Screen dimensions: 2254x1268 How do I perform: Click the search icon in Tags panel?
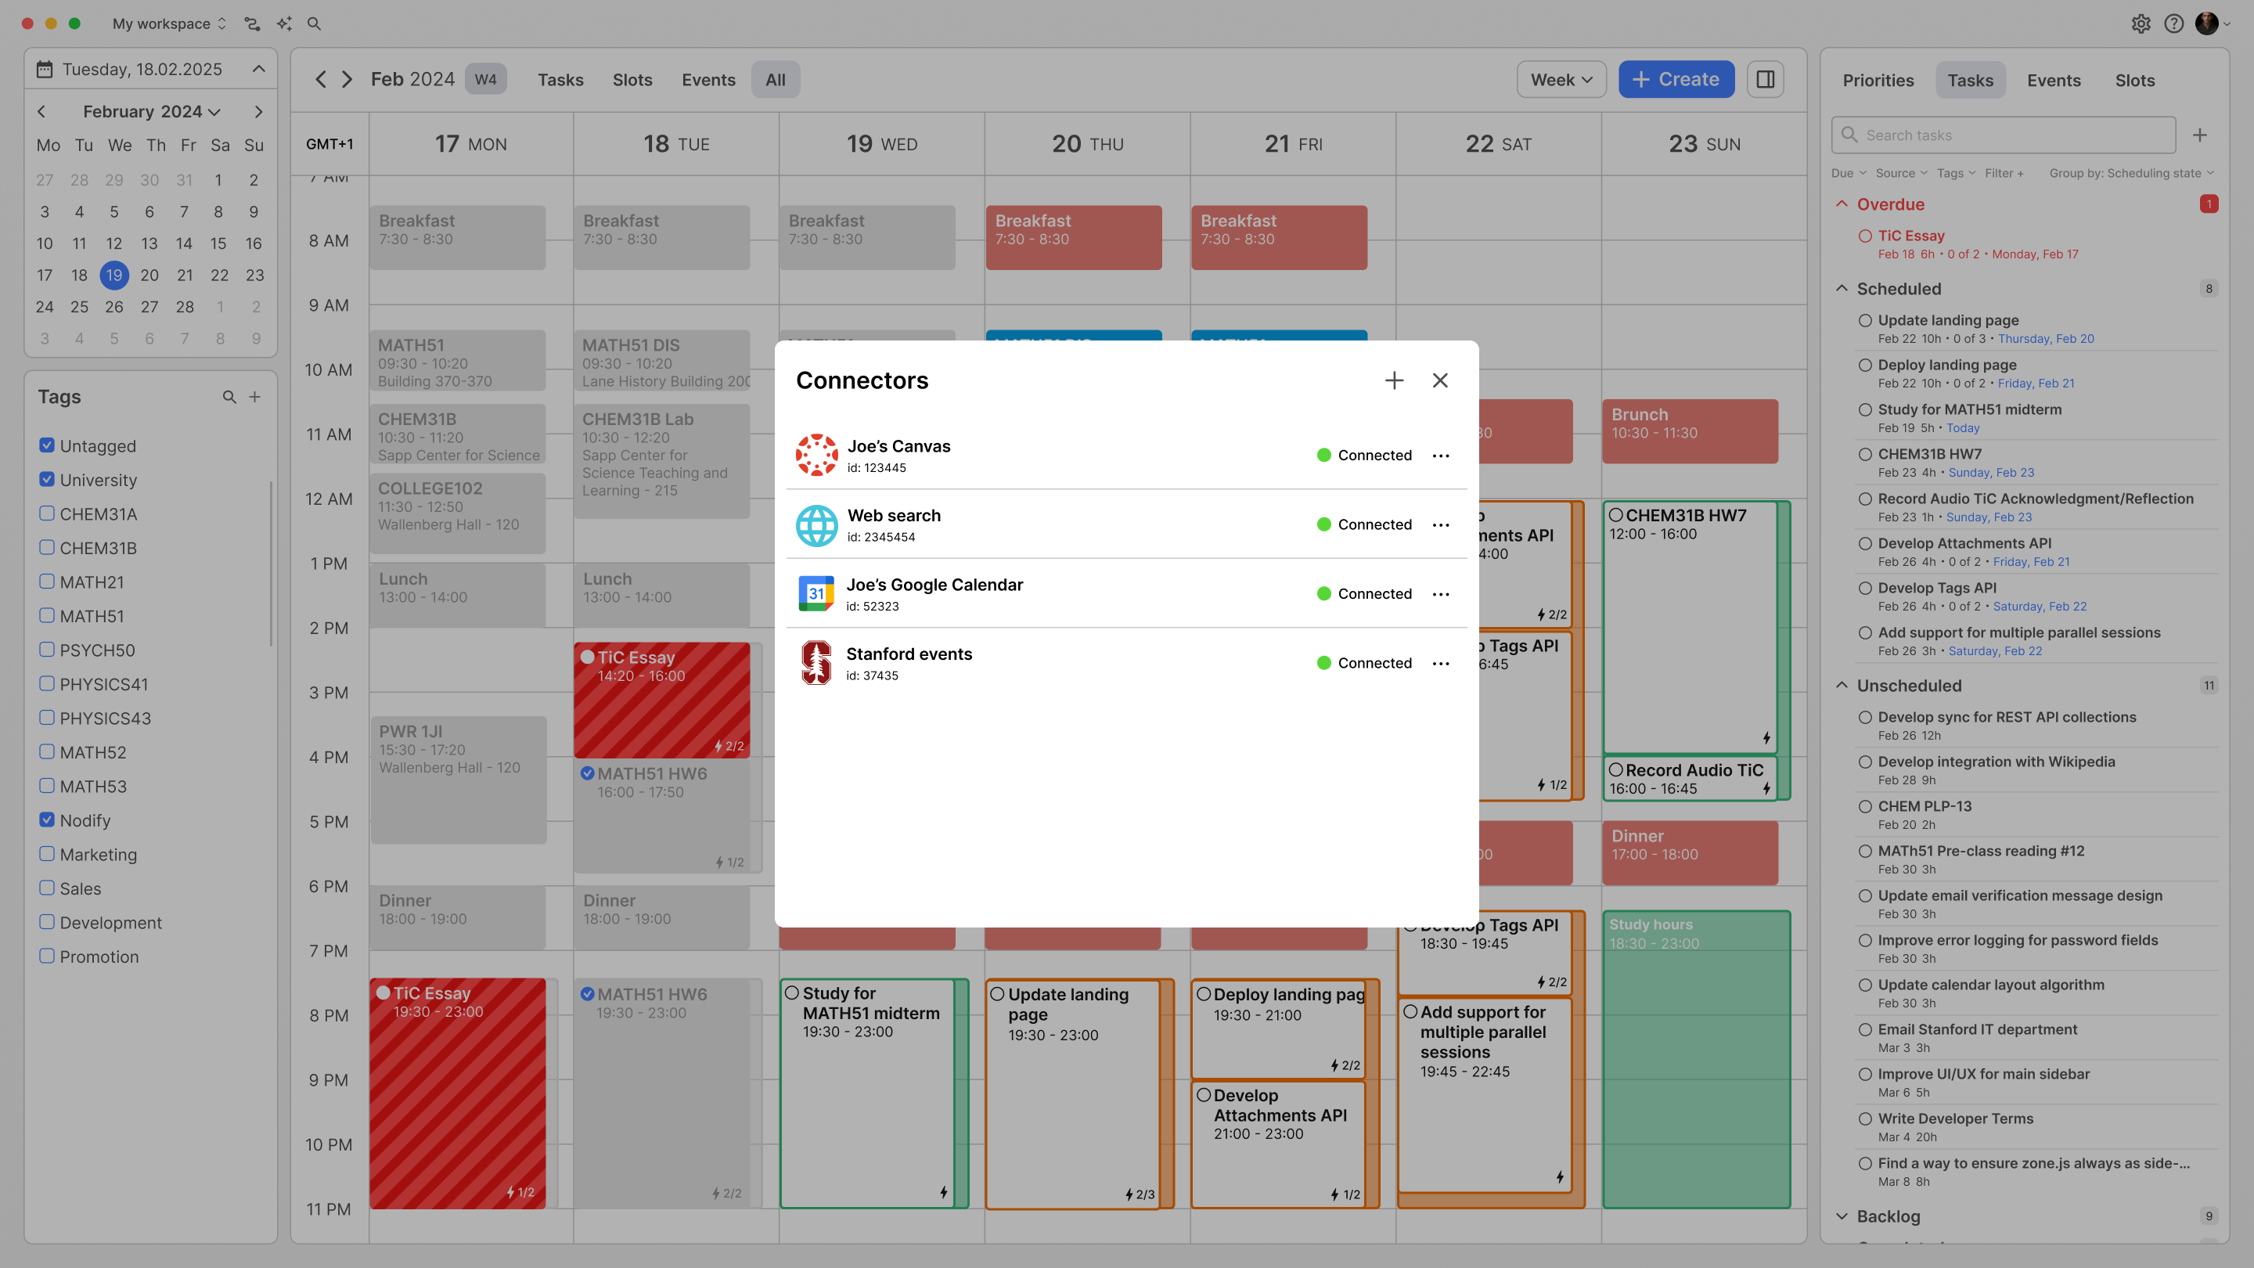[229, 398]
